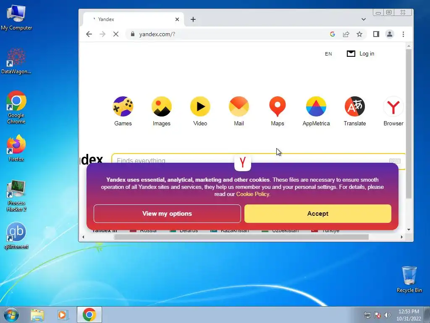This screenshot has height=323, width=430.
Task: Open Yandex Browser service icon
Action: point(393,106)
